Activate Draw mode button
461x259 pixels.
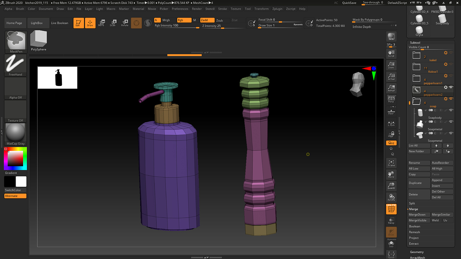pos(90,23)
